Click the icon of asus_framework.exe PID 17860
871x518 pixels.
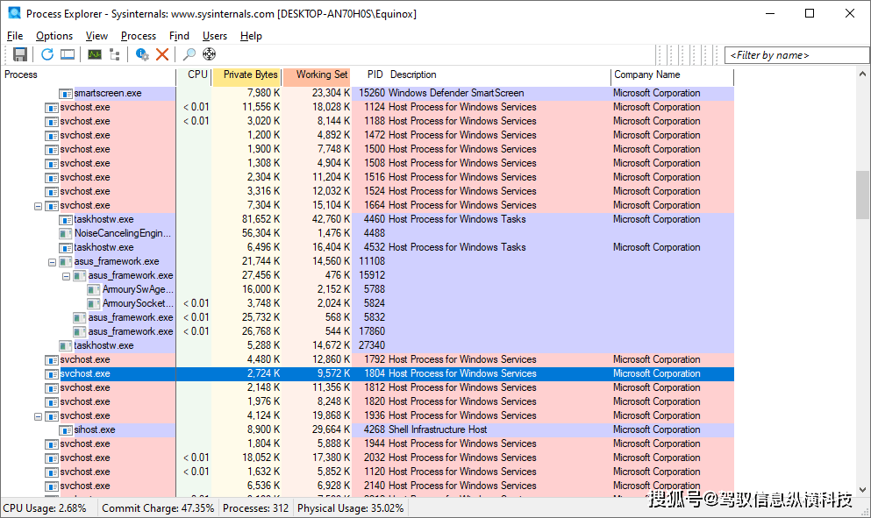click(80, 331)
